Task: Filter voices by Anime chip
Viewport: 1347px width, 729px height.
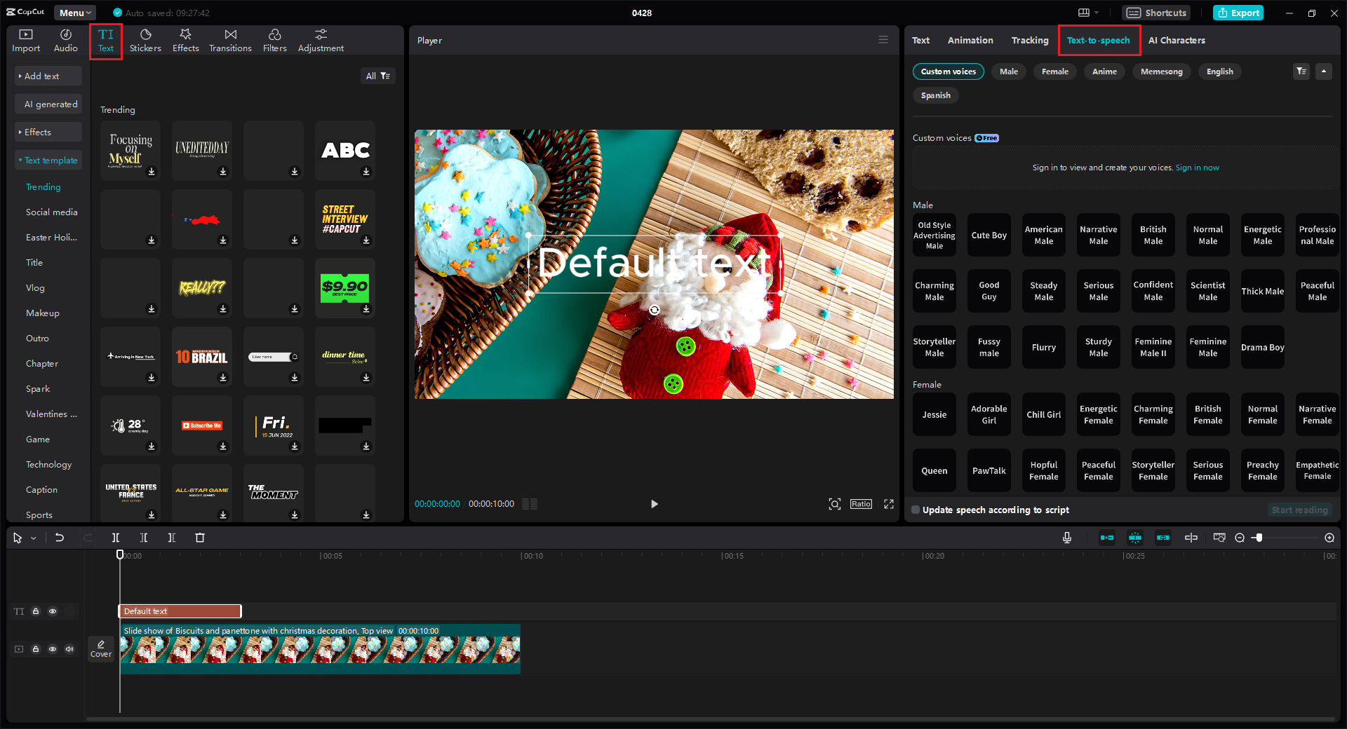Action: click(1104, 71)
